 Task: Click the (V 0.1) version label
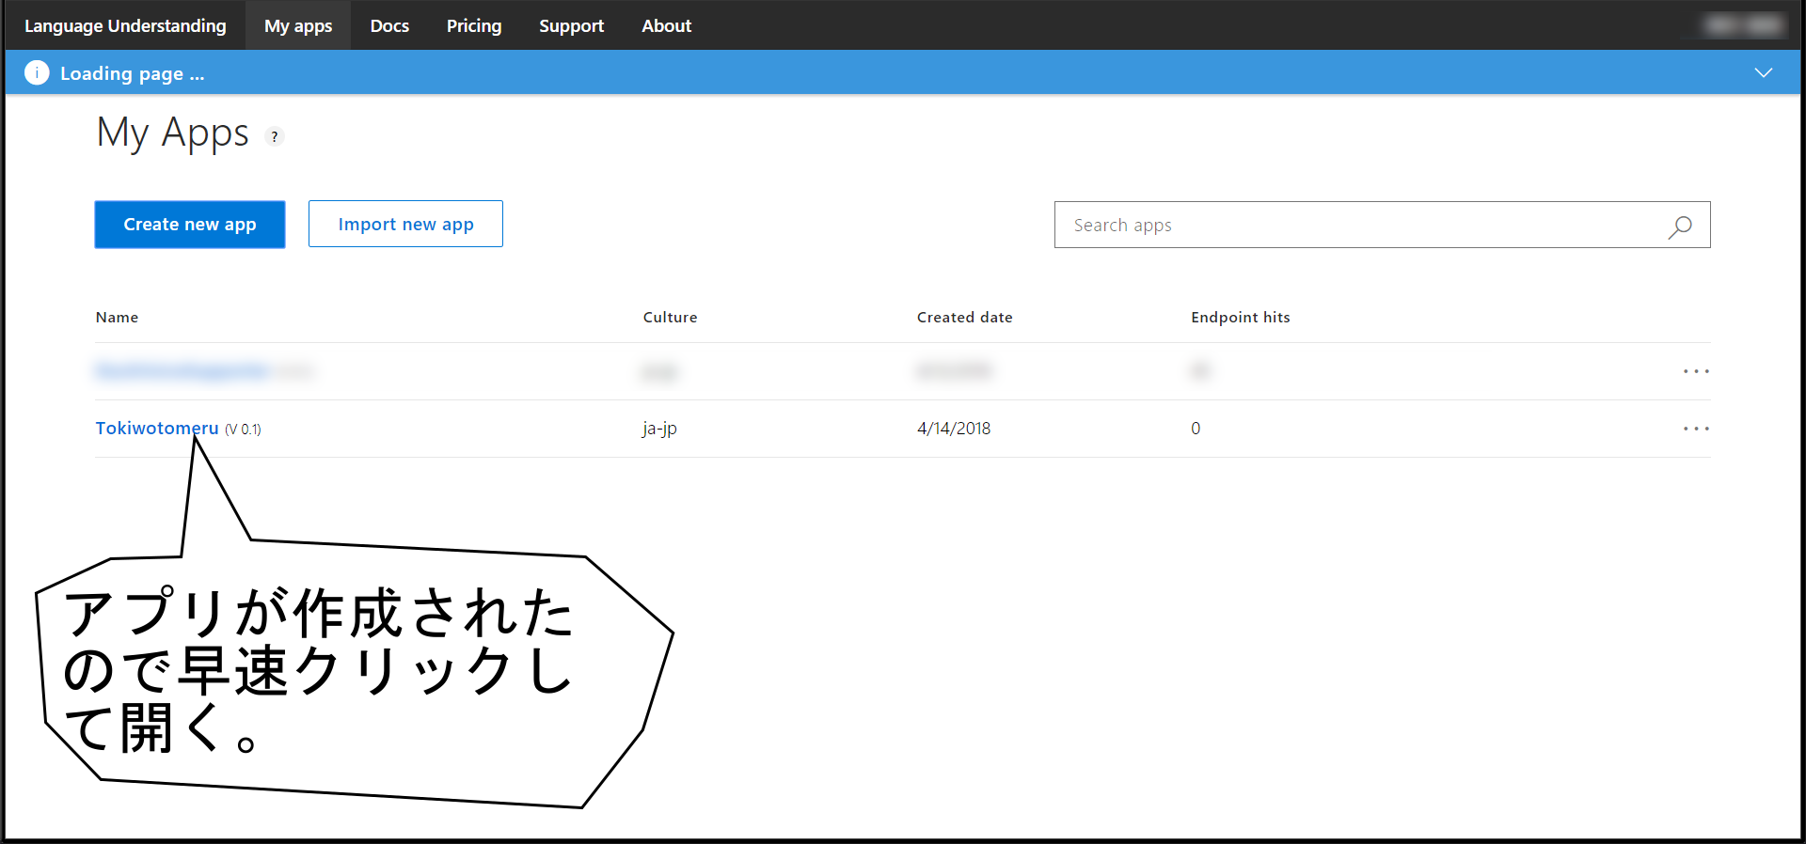243,430
